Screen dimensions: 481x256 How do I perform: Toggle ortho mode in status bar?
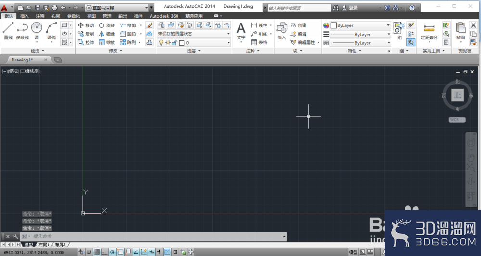tap(104, 252)
